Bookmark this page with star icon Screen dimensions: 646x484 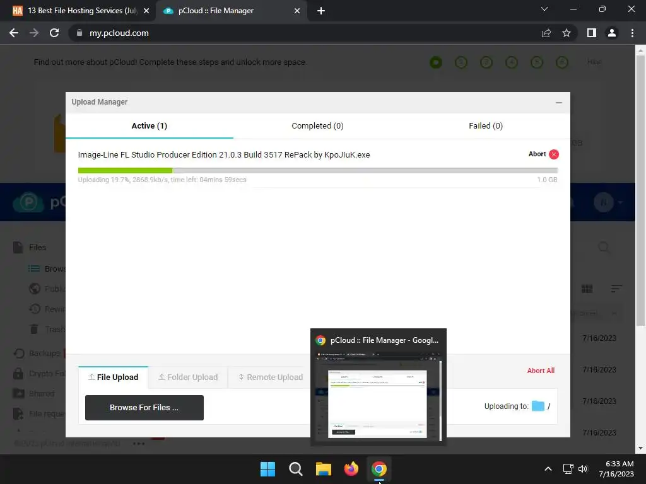click(566, 33)
